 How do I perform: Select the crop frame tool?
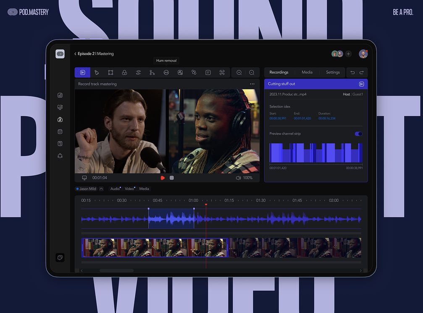pyautogui.click(x=110, y=73)
